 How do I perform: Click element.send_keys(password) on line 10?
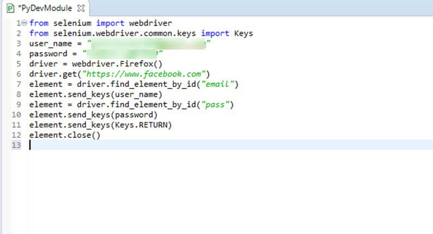[93, 115]
